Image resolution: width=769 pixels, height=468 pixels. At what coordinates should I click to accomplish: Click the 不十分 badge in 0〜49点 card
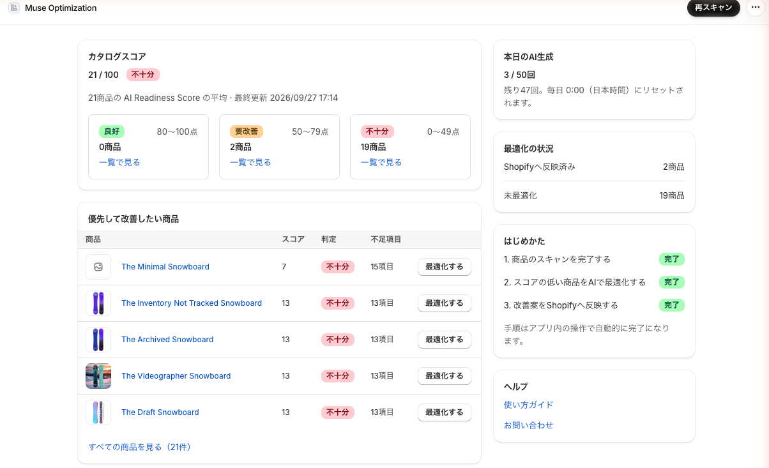point(377,132)
